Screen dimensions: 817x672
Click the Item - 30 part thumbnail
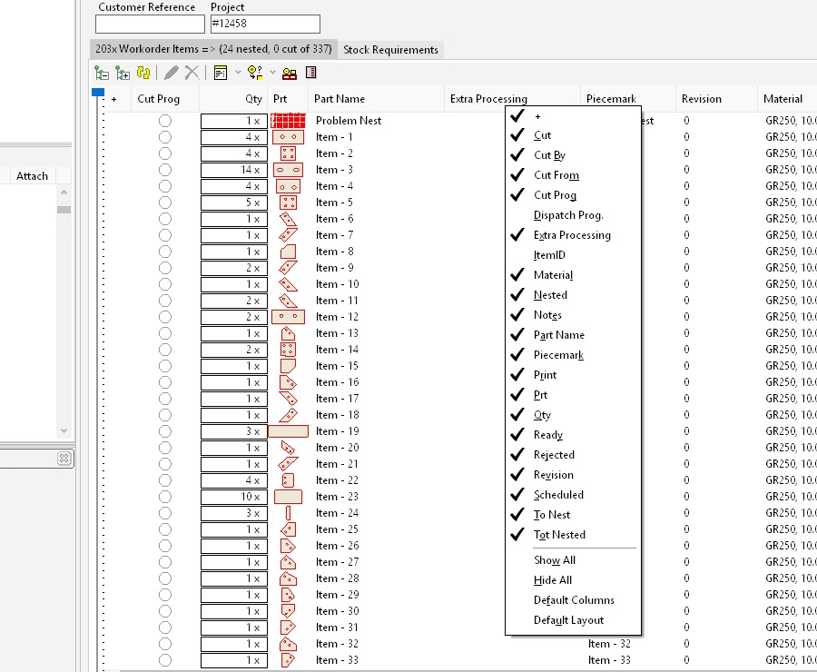point(288,611)
